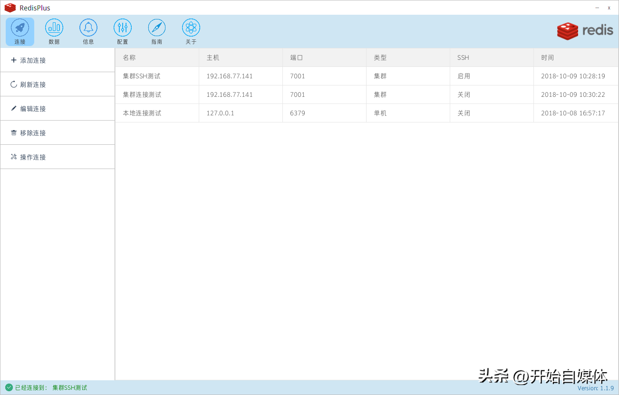619x395 pixels.
Task: Select the 本地连接测试 connection row
Action: coord(367,113)
